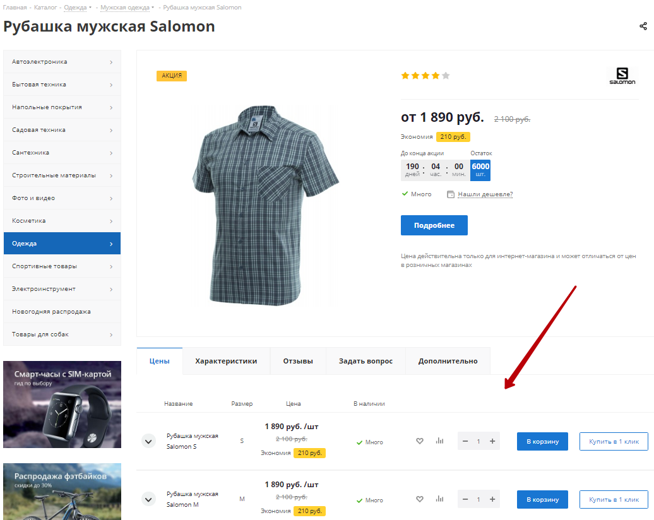Add Salomon M shirt to wishlist
The image size is (654, 520).
click(x=420, y=499)
